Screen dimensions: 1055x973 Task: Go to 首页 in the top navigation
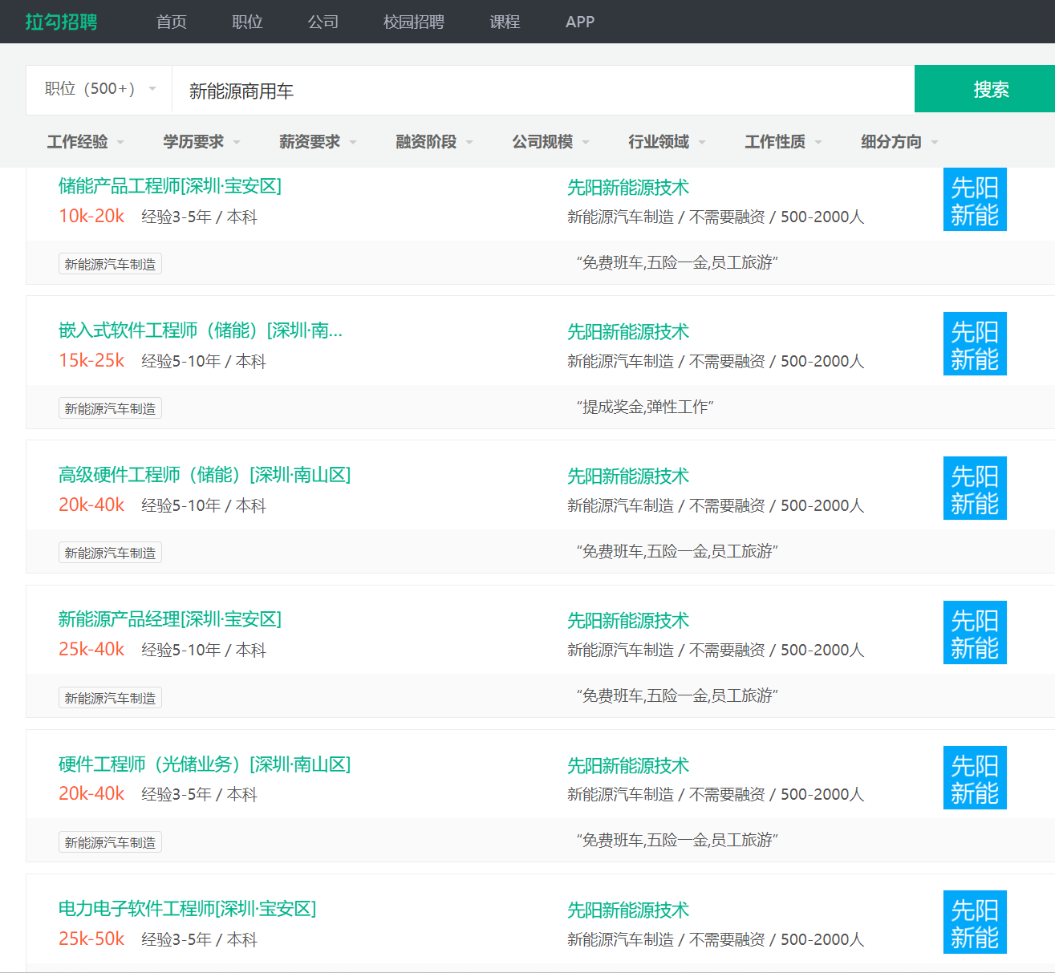pyautogui.click(x=172, y=22)
